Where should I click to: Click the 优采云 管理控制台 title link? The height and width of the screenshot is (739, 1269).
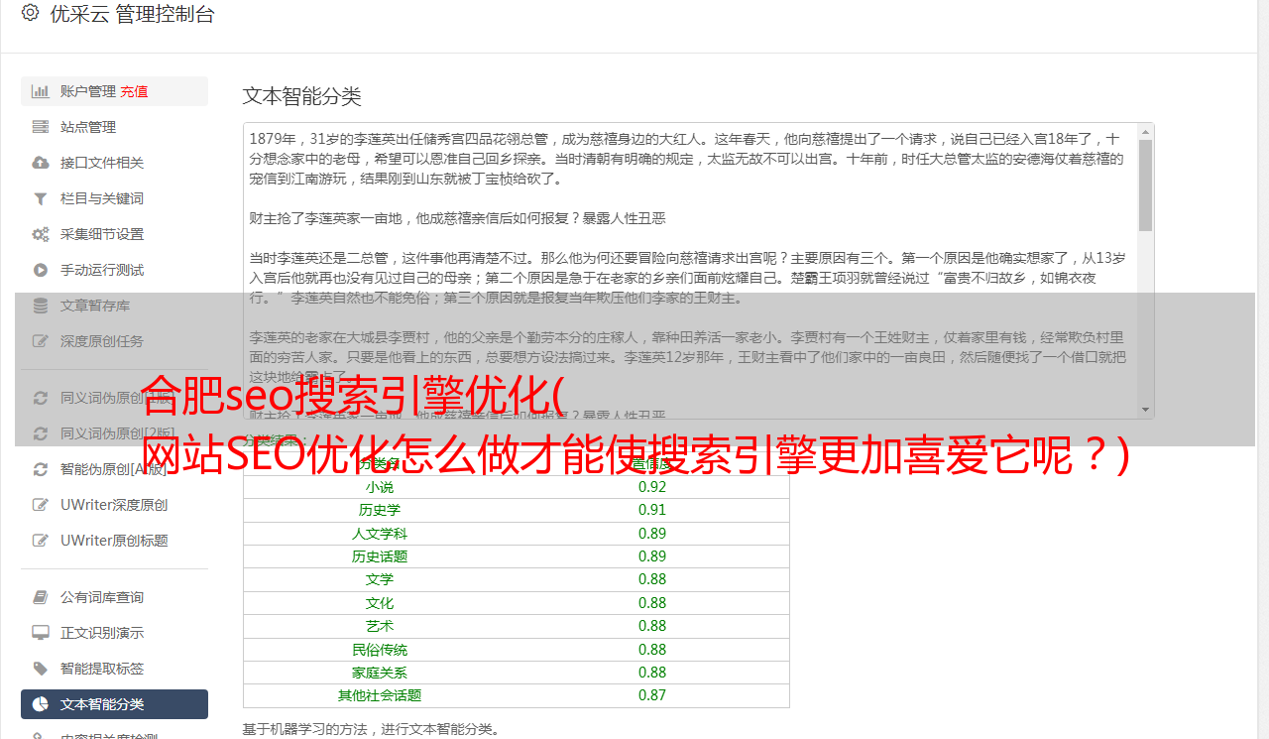coord(132,14)
